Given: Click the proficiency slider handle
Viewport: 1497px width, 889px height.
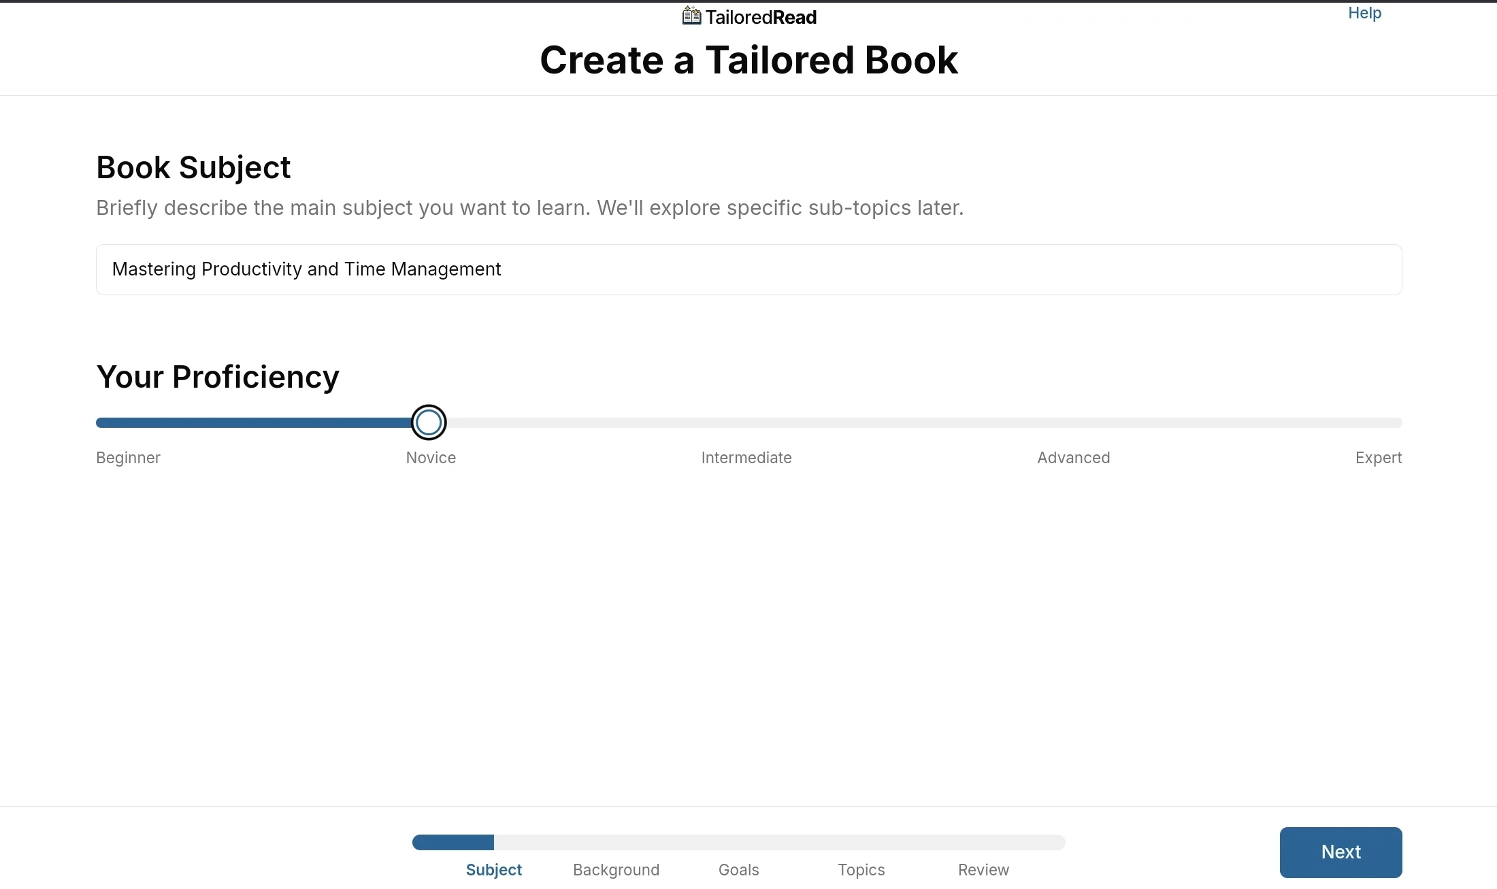Looking at the screenshot, I should point(429,422).
